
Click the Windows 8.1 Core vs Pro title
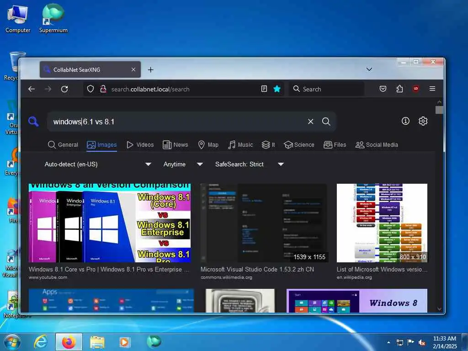(109, 269)
